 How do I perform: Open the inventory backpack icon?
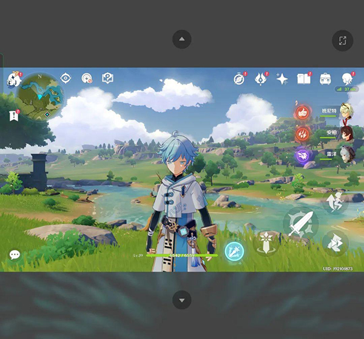coord(325,79)
